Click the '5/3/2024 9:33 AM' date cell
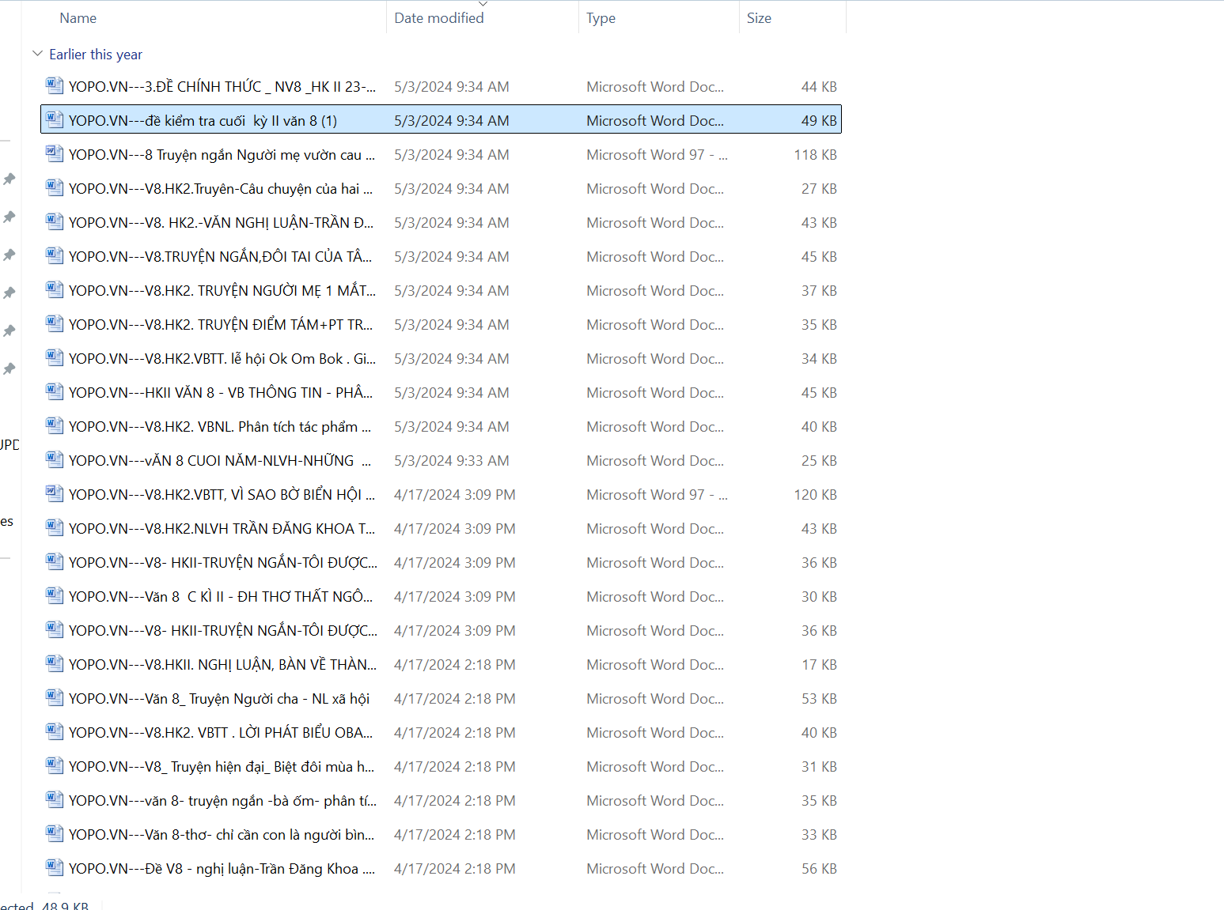 point(452,461)
